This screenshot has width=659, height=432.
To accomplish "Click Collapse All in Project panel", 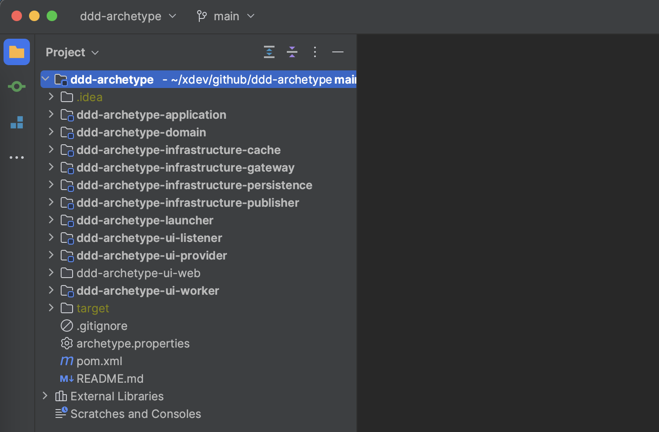I will point(292,52).
